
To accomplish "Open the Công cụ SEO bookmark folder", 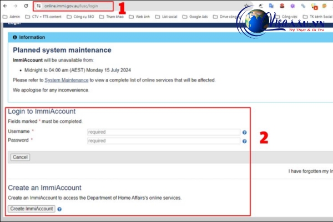I will click(x=80, y=17).
